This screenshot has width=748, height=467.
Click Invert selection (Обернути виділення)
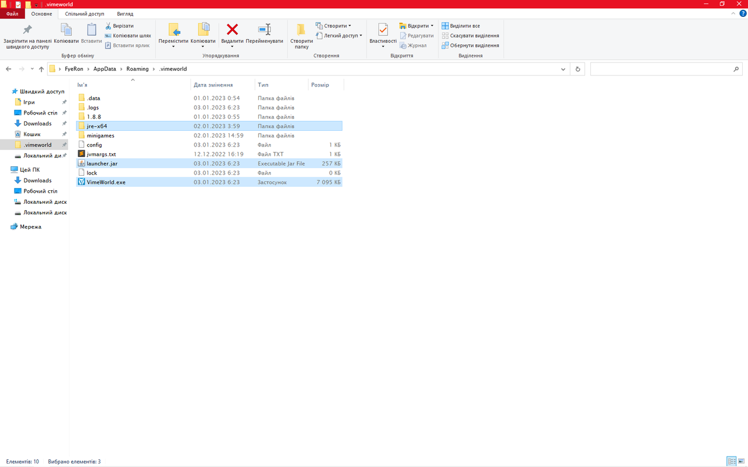click(x=470, y=45)
